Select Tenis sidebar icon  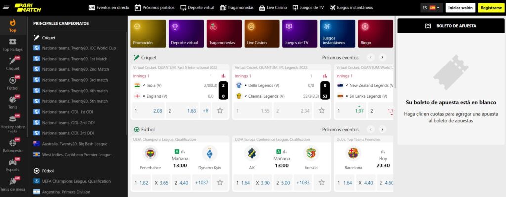click(x=13, y=102)
